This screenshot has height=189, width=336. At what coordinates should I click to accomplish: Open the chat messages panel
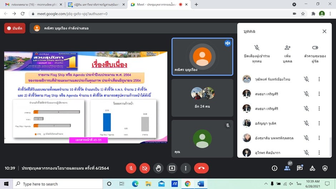tap(300, 168)
